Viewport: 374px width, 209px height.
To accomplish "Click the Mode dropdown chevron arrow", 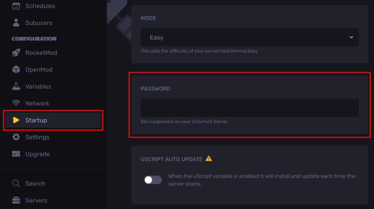I will (x=351, y=37).
